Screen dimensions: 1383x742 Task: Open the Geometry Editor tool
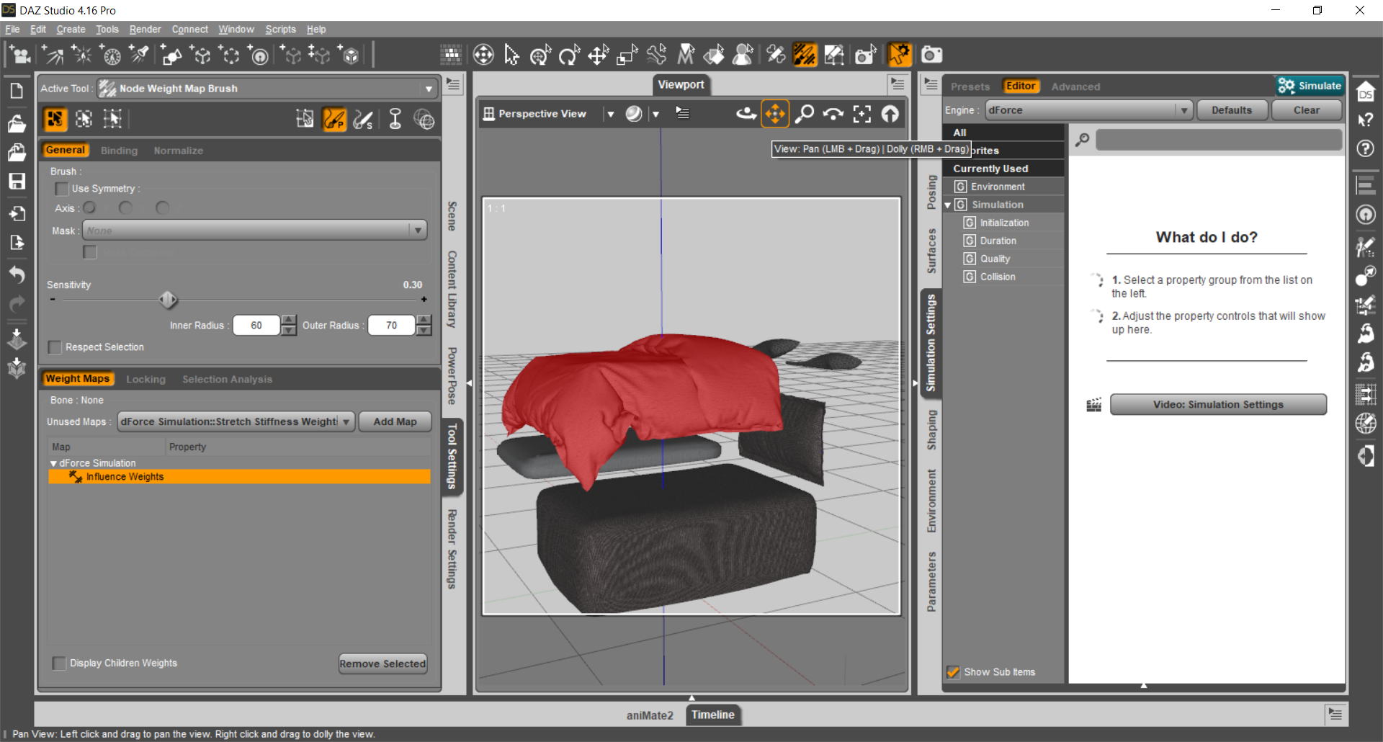pos(834,55)
